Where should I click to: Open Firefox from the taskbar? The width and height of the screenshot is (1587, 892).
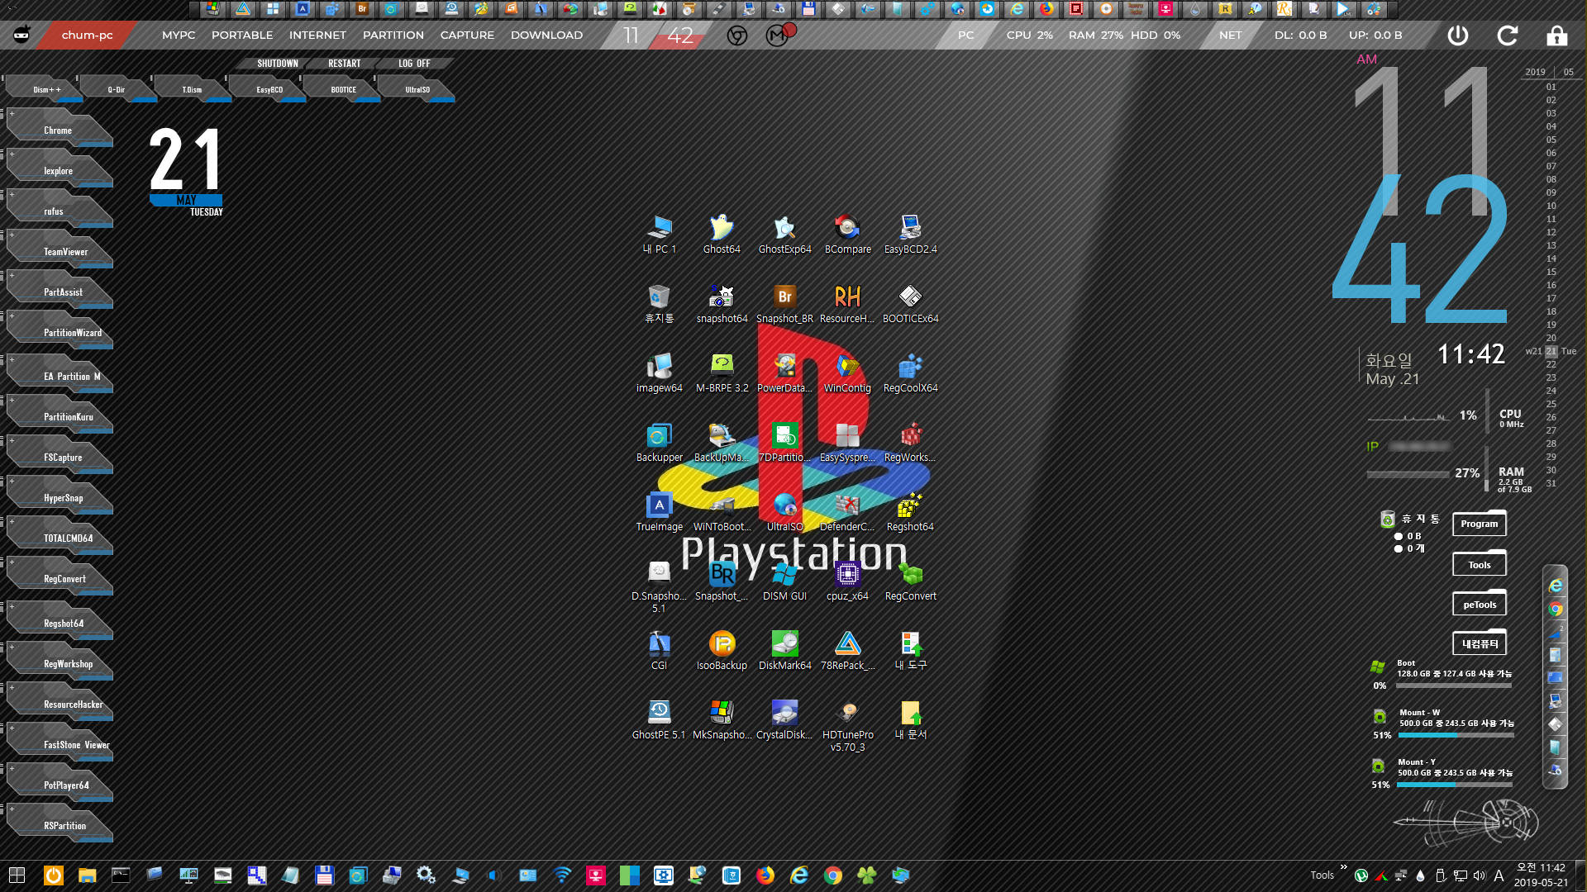765,875
